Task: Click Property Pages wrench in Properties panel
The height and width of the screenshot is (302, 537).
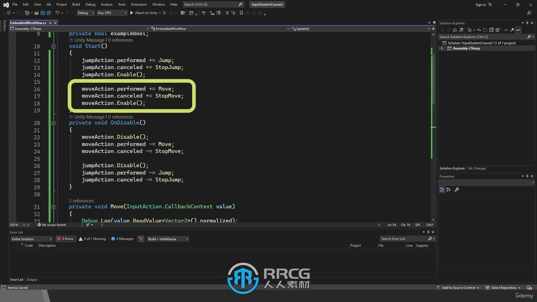Action: coord(457,190)
